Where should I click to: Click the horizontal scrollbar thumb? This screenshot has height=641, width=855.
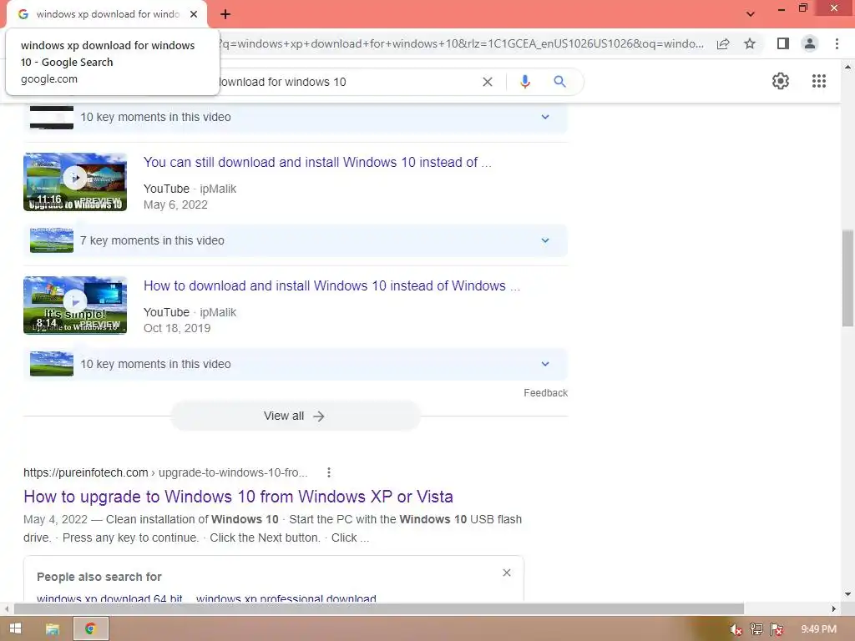(379, 608)
